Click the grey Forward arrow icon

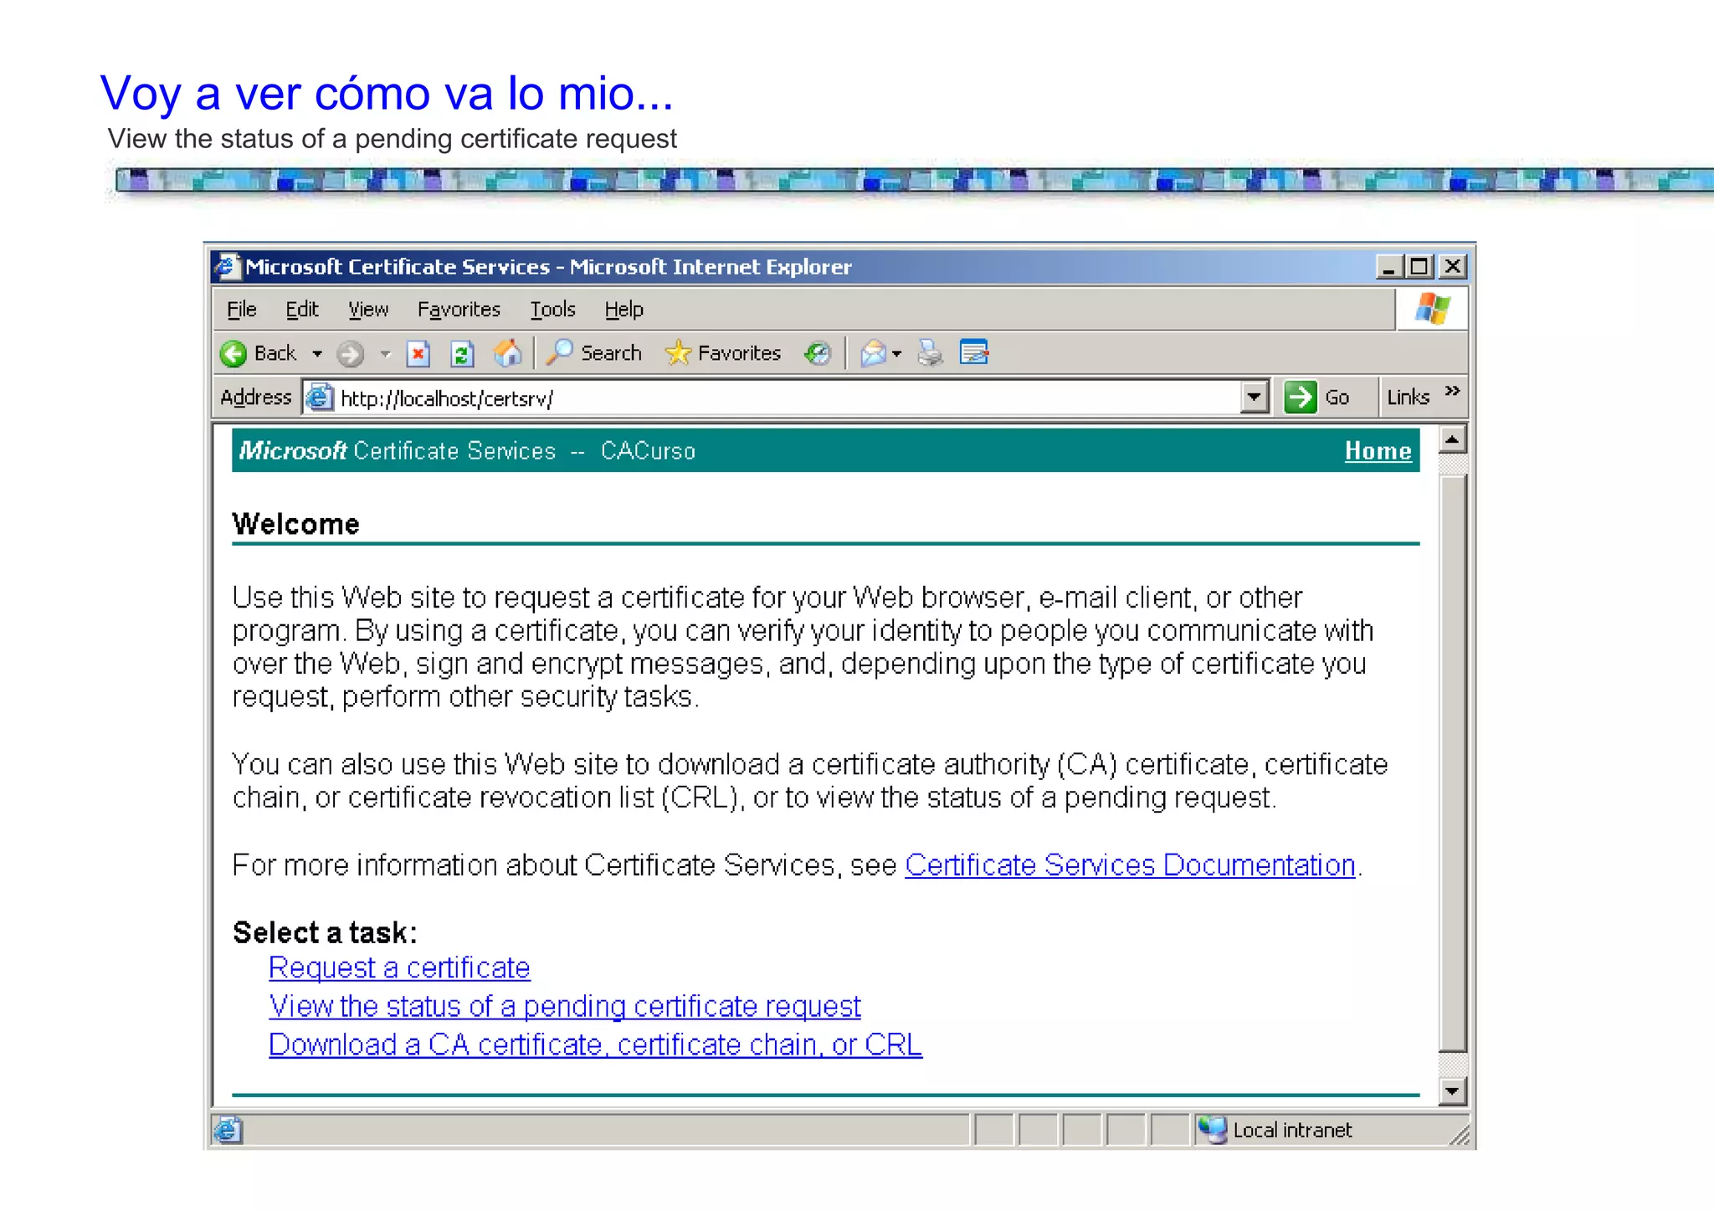pos(350,354)
